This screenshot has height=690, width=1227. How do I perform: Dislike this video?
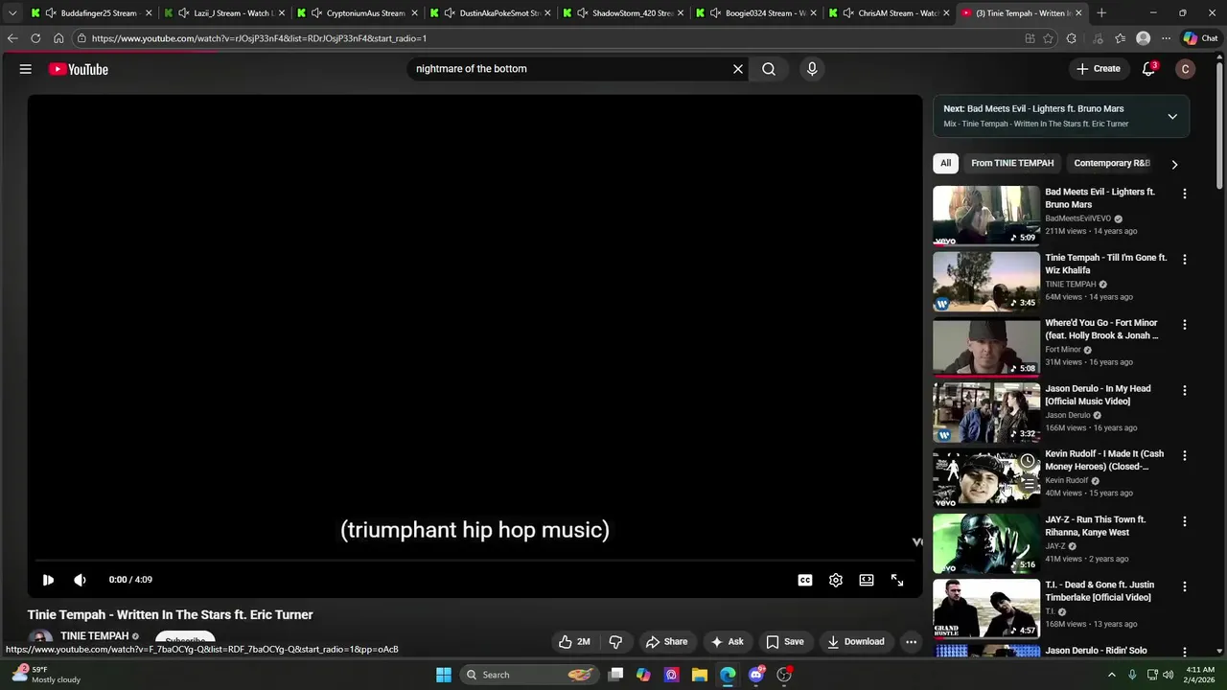coord(616,642)
